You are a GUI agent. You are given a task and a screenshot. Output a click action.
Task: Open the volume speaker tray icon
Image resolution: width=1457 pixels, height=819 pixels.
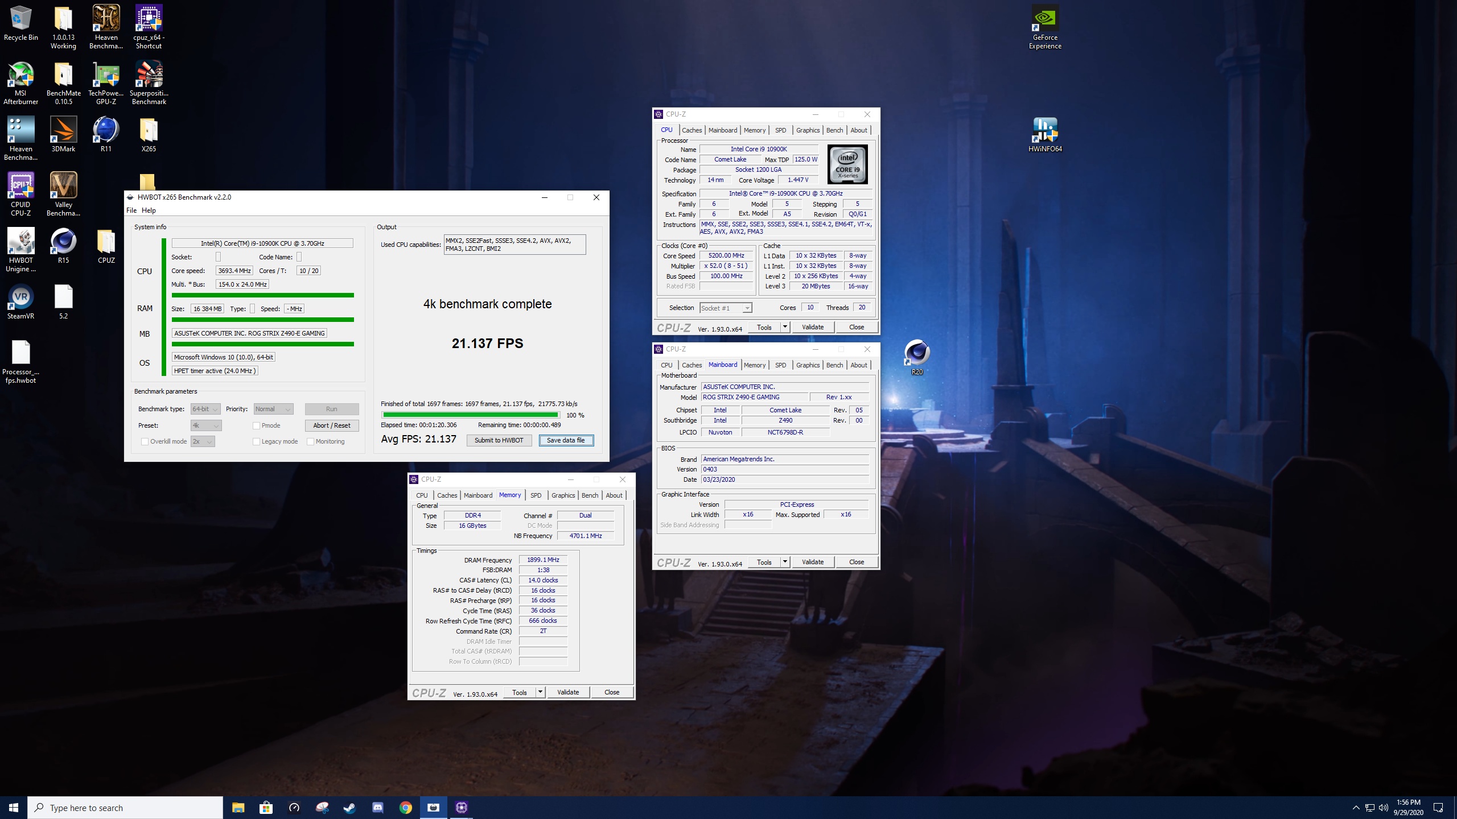tap(1383, 808)
